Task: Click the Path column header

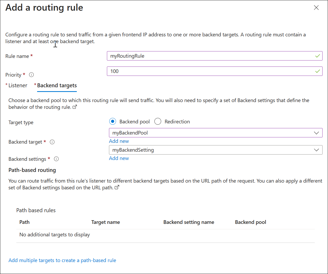Action: point(24,222)
